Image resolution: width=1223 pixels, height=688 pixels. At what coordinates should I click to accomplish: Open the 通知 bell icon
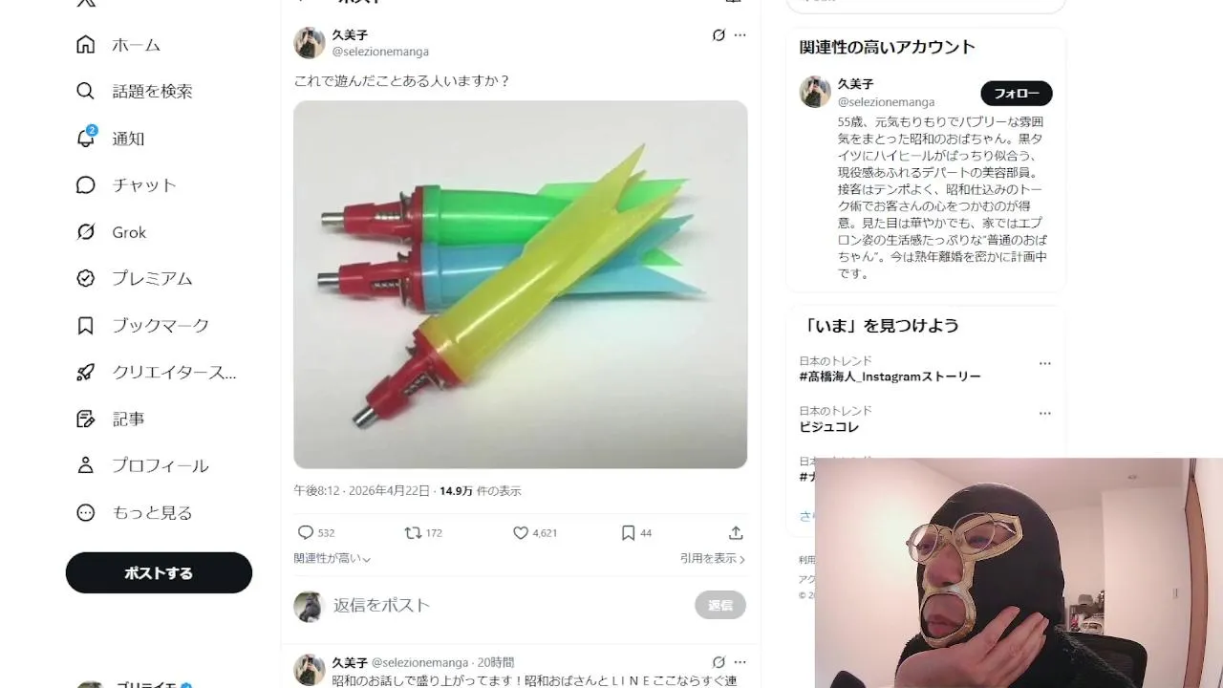pyautogui.click(x=86, y=139)
